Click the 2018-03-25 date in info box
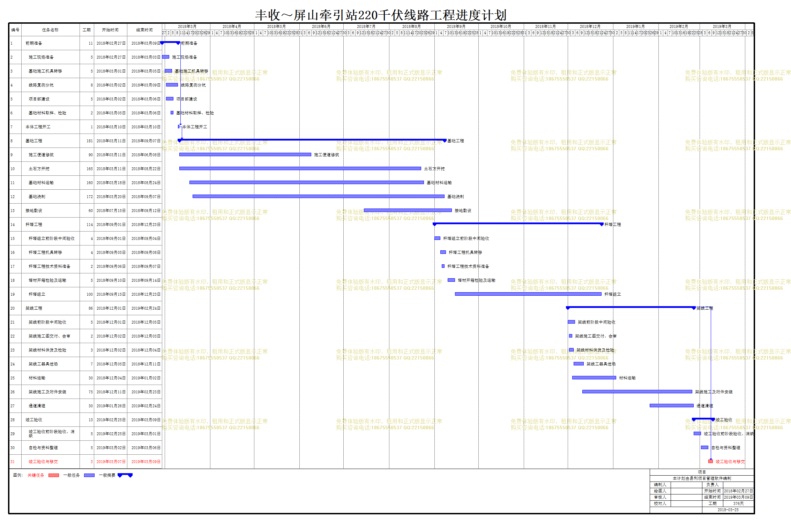 [728, 510]
